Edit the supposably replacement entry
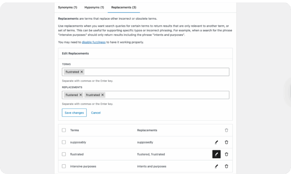Image resolution: width=291 pixels, height=174 pixels. [x=216, y=142]
